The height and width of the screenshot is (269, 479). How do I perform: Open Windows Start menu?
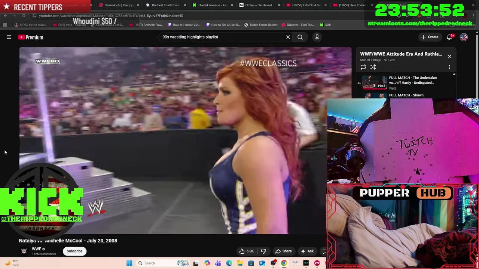point(129,263)
